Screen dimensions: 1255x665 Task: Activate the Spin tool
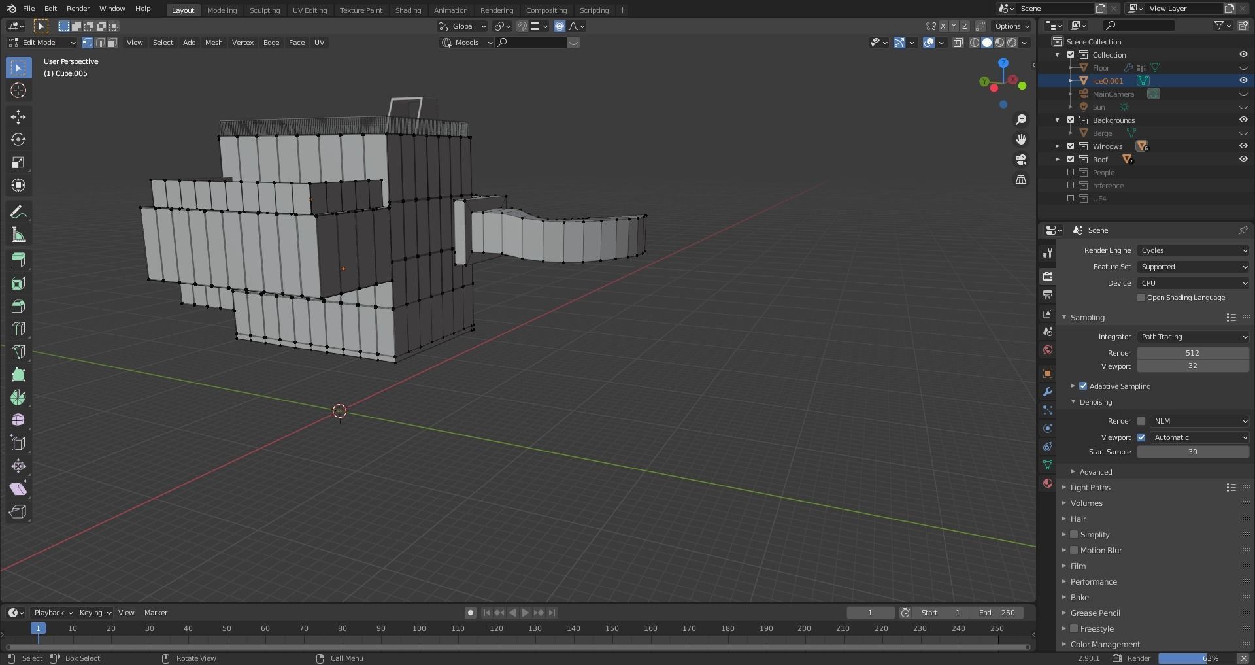[x=18, y=398]
